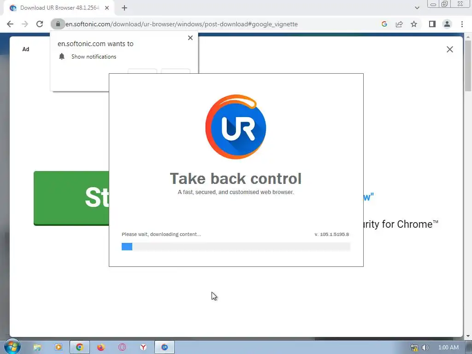Close the Download UR Browser tab
The width and height of the screenshot is (472, 354).
107,8
